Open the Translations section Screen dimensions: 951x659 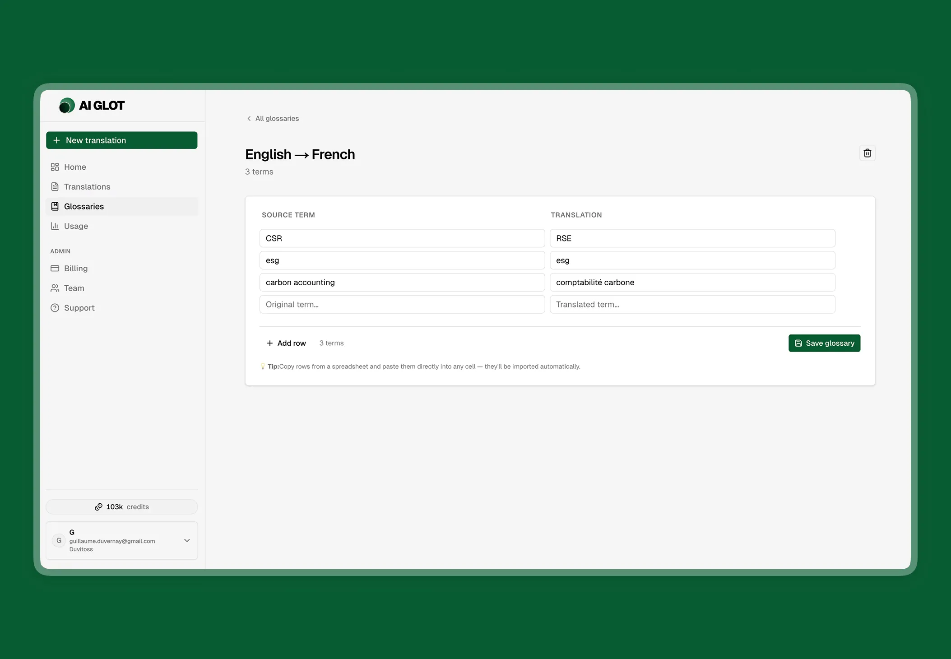(x=87, y=186)
